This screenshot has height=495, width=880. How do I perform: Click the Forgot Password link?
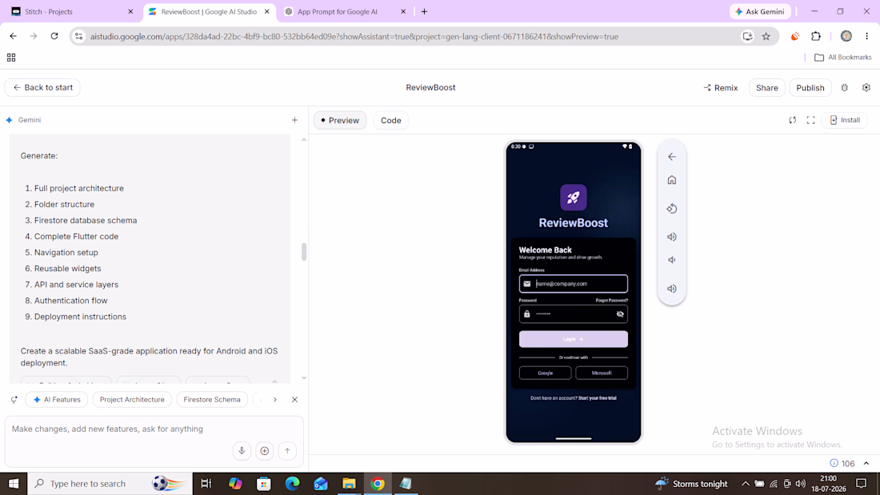[611, 300]
